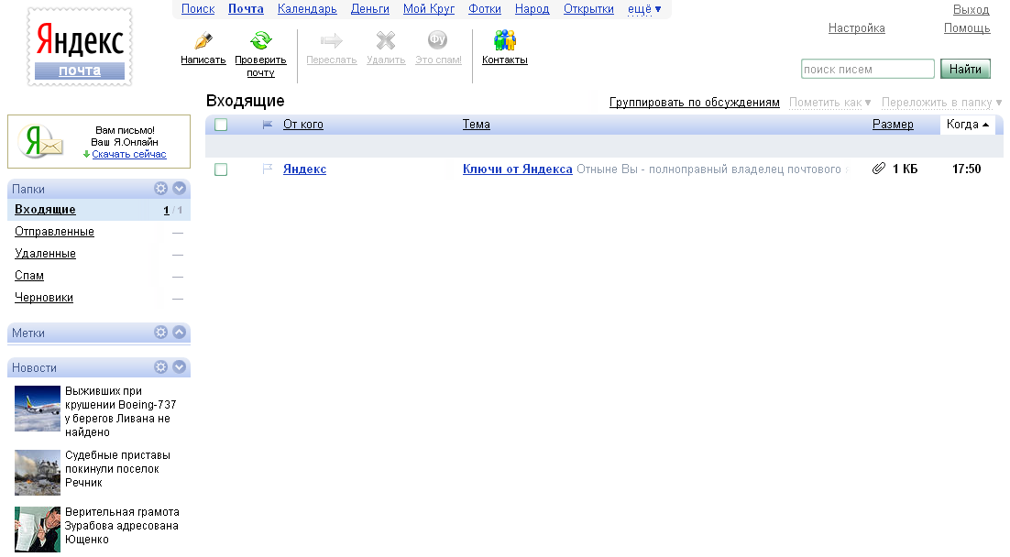The height and width of the screenshot is (557, 1010).
Task: Click the green download arrow icon
Action: point(86,155)
